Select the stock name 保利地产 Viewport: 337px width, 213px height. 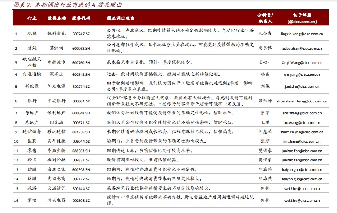[56, 113]
